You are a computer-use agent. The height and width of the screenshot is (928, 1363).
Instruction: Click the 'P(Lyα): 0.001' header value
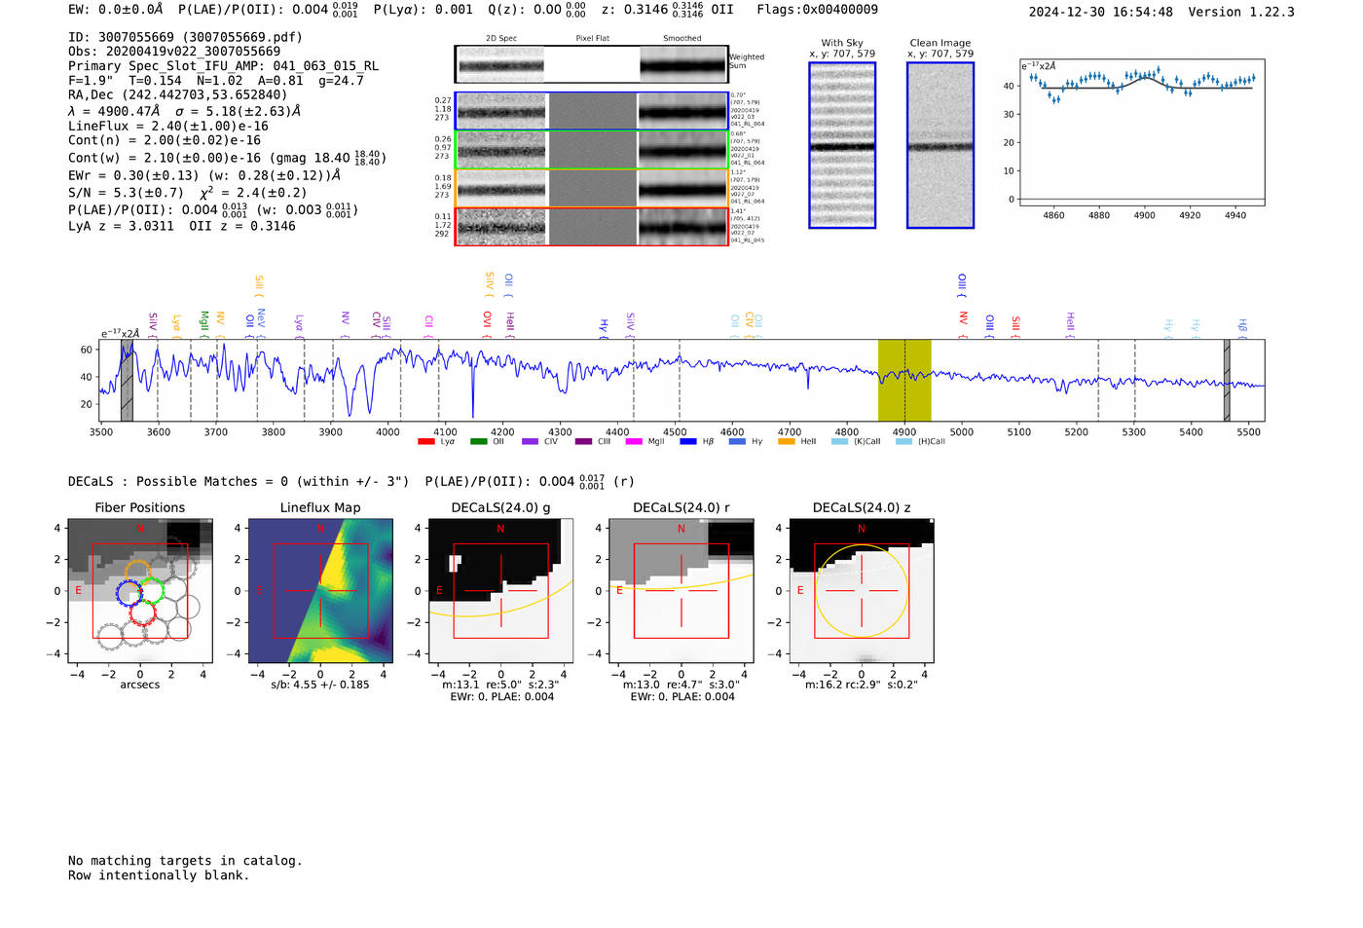point(424,9)
